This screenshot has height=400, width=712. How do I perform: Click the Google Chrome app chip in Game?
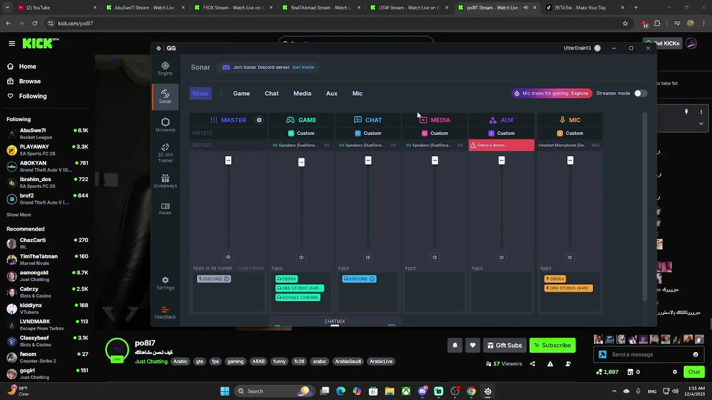click(x=298, y=297)
